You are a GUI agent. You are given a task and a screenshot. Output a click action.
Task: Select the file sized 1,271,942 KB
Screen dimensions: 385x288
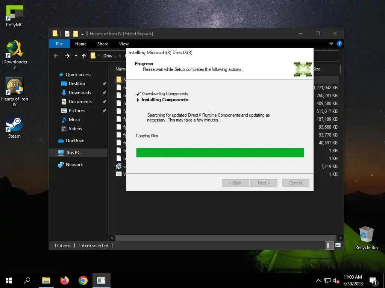click(326, 88)
